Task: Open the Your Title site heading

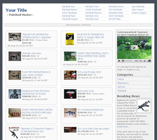Action: tap(16, 10)
